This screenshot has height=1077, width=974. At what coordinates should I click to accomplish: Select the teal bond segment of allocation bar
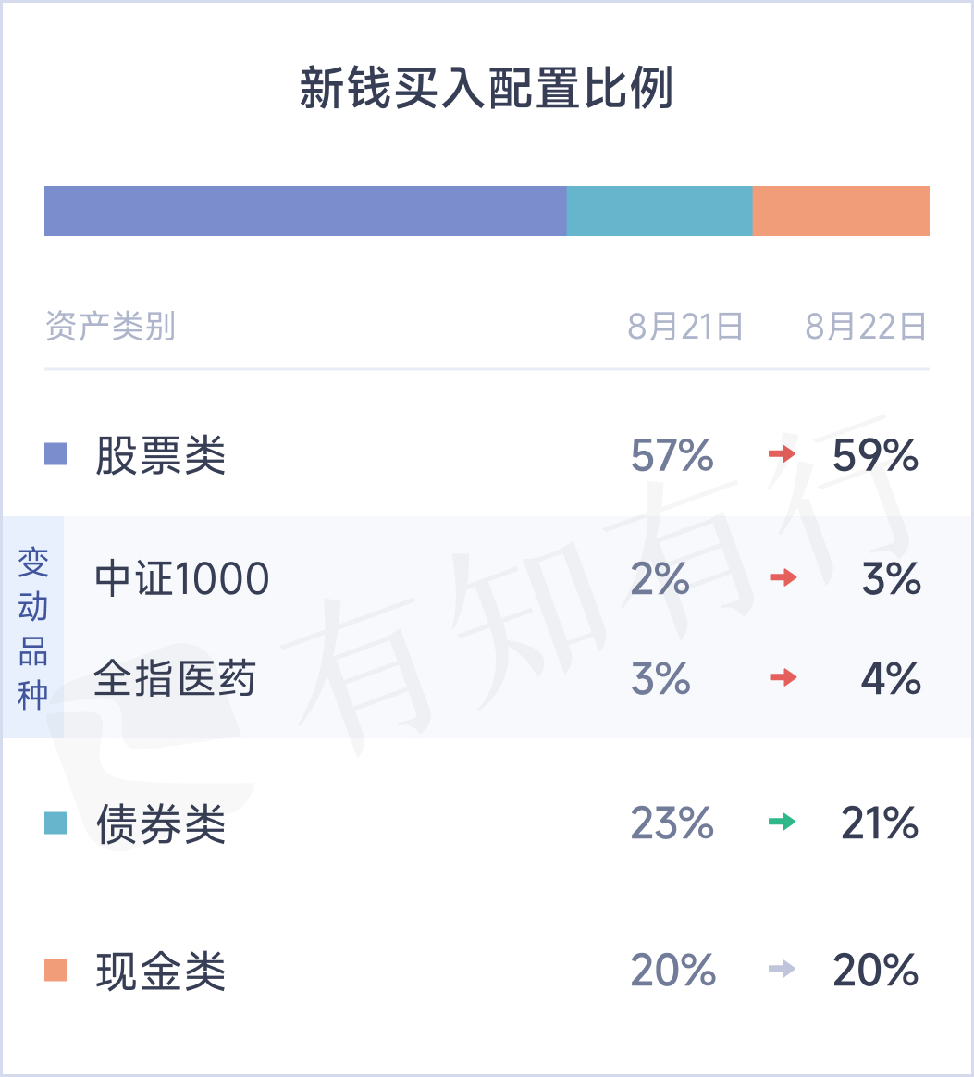660,211
